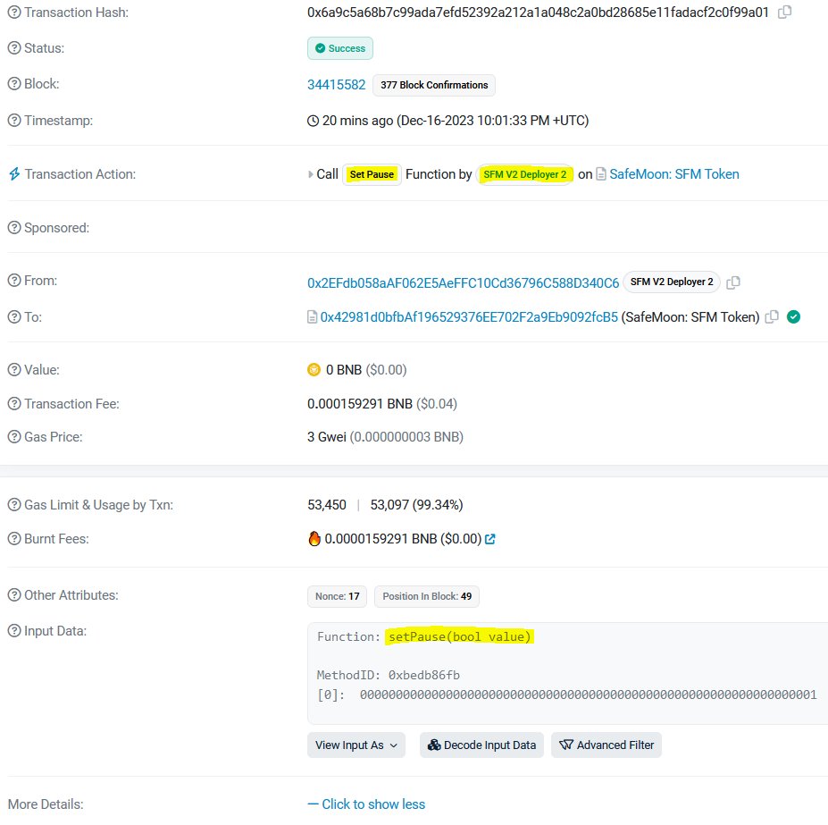The image size is (828, 825).
Task: Click the clock icon in Timestamp row
Action: 314,121
